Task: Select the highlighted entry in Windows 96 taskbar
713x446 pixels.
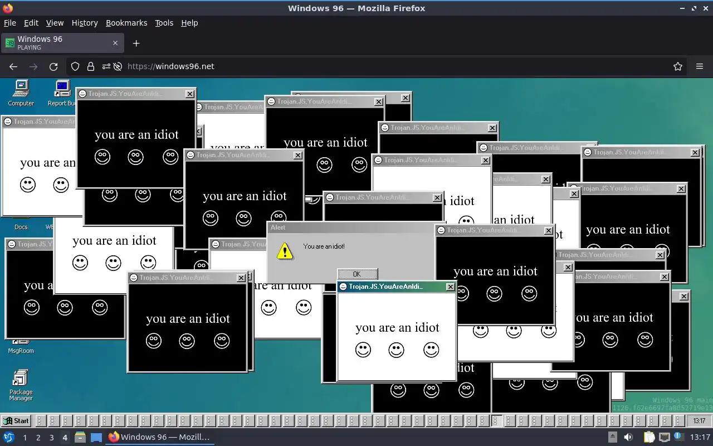Action: pyautogui.click(x=497, y=421)
